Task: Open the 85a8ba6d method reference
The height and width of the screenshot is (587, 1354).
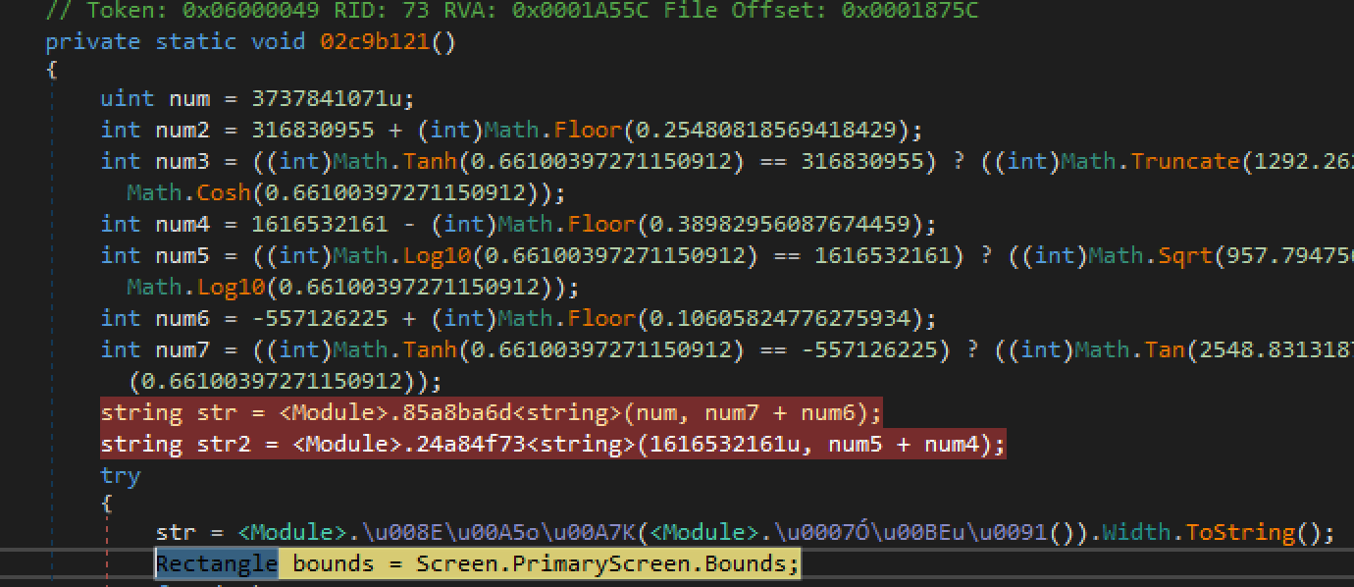Action: pos(456,412)
